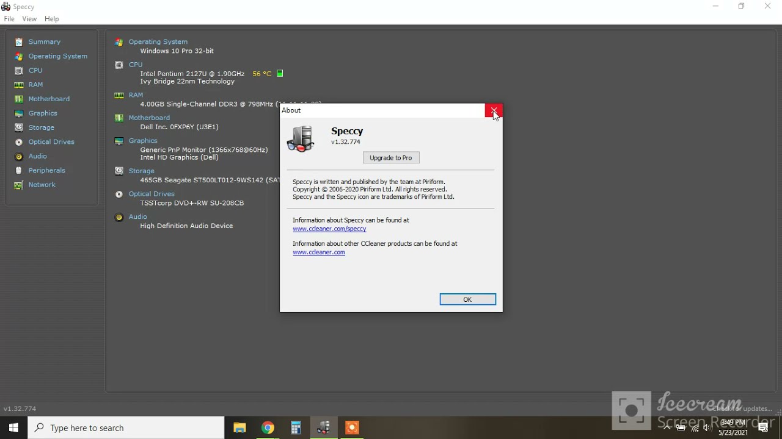The height and width of the screenshot is (439, 782).
Task: Click the taskbar clock showing 3:49 PM
Action: (x=733, y=427)
